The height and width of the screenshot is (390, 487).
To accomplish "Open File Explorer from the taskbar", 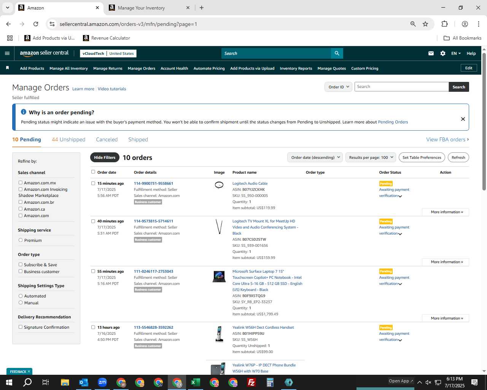I will point(65,382).
